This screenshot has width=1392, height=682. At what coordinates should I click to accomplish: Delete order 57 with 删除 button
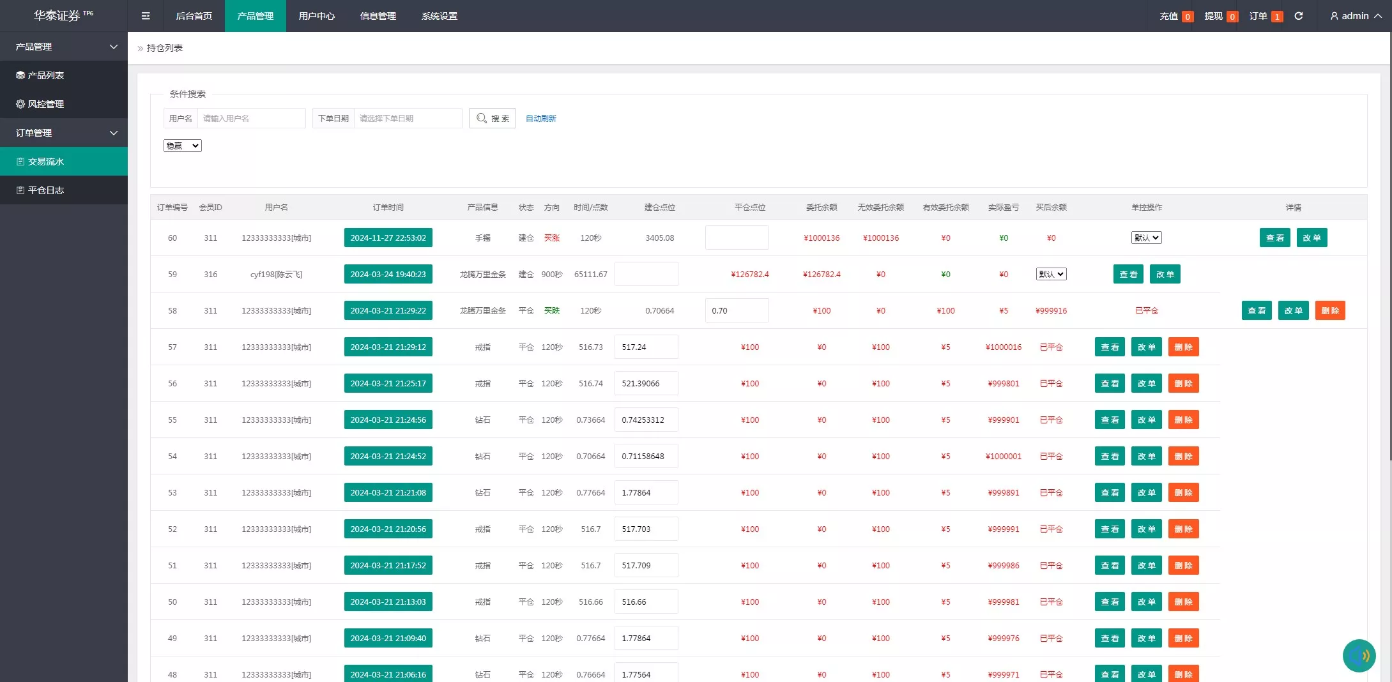coord(1183,347)
